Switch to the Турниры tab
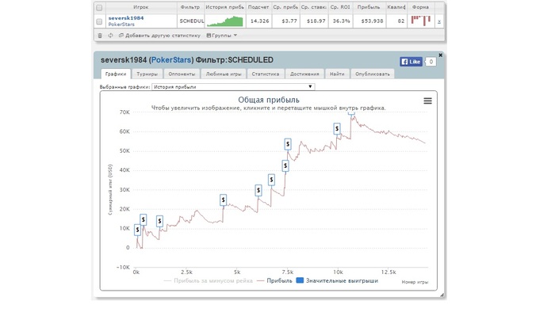The width and height of the screenshot is (555, 312). [147, 74]
